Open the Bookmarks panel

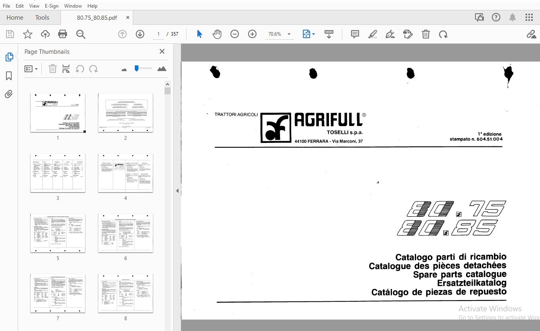[9, 76]
